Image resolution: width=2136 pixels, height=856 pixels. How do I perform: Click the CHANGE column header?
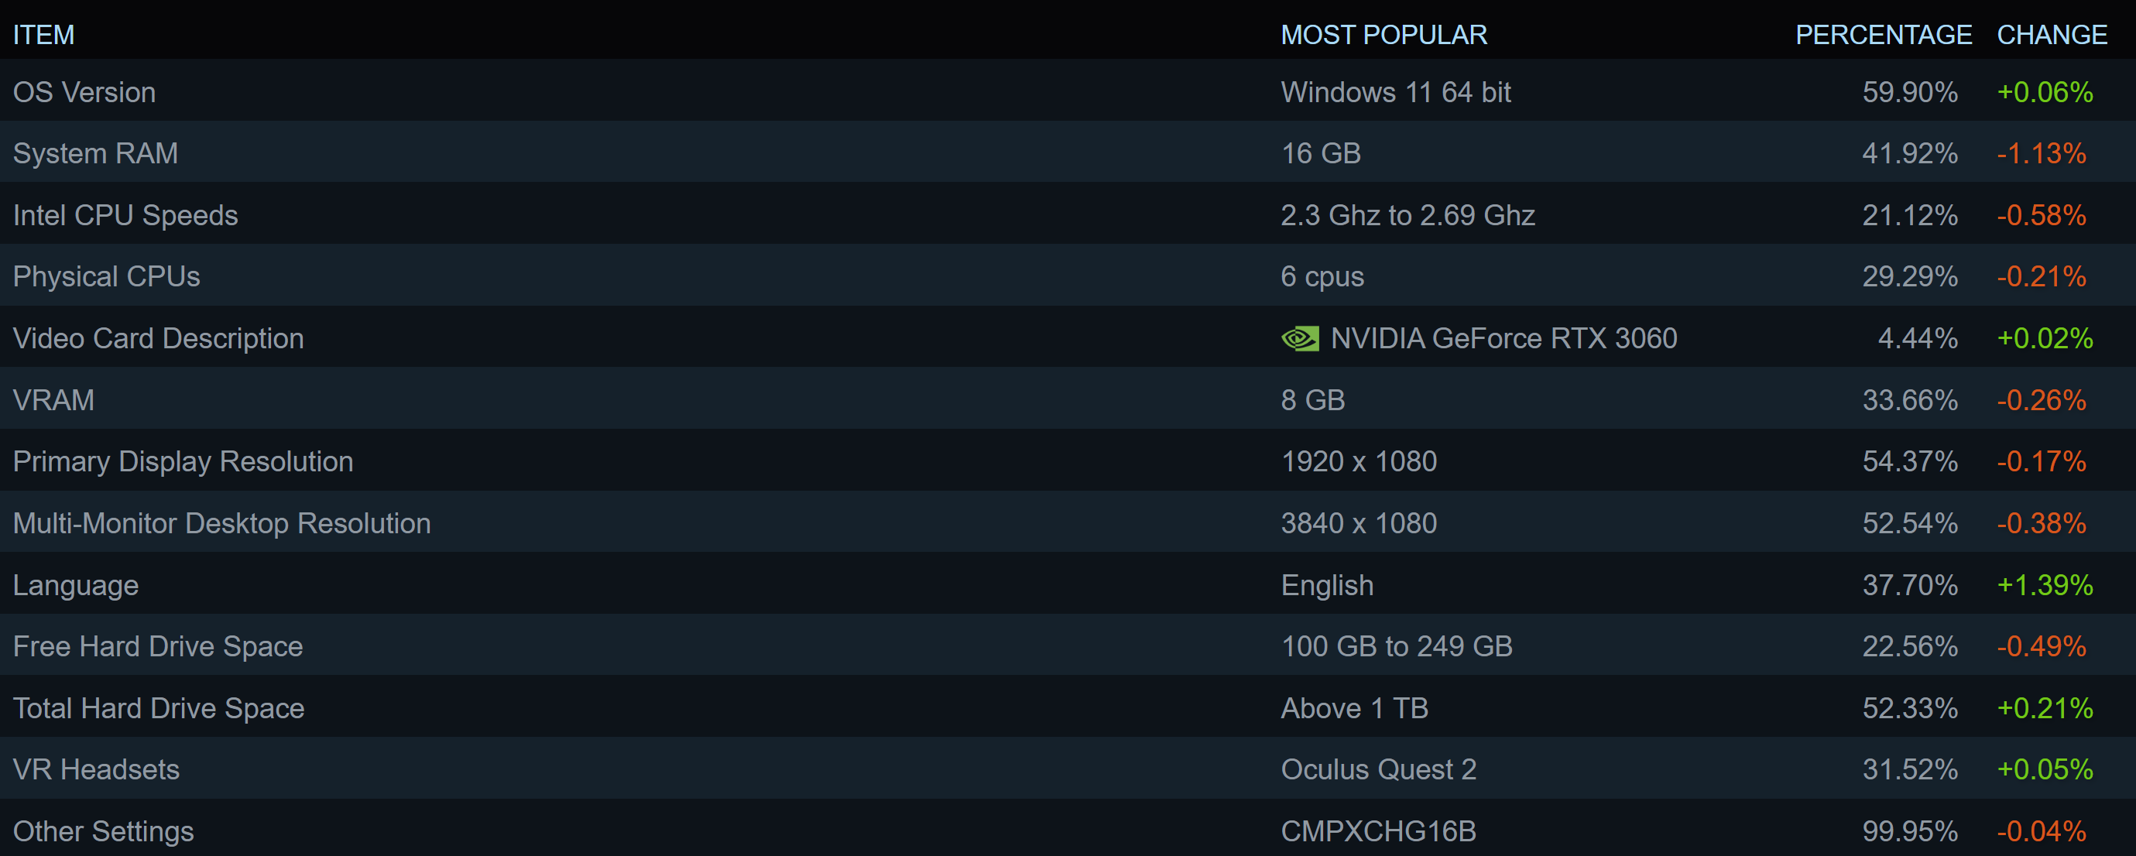point(2052,35)
